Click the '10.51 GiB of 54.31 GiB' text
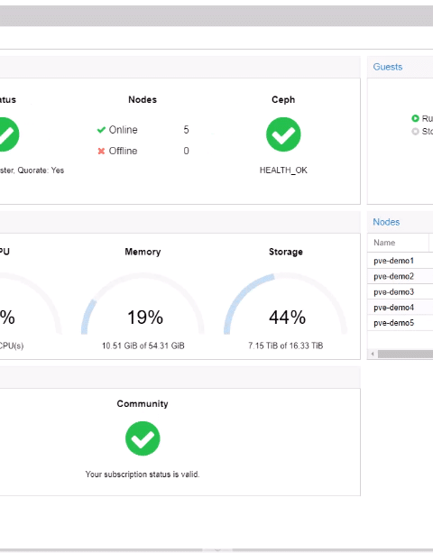433x553 pixels. pos(143,346)
